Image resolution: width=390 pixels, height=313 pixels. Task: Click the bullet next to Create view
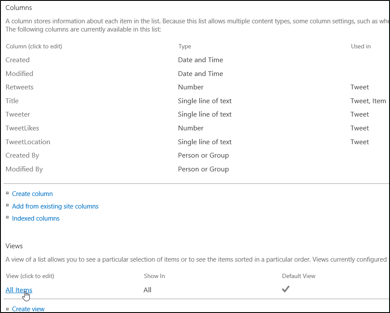point(7,309)
